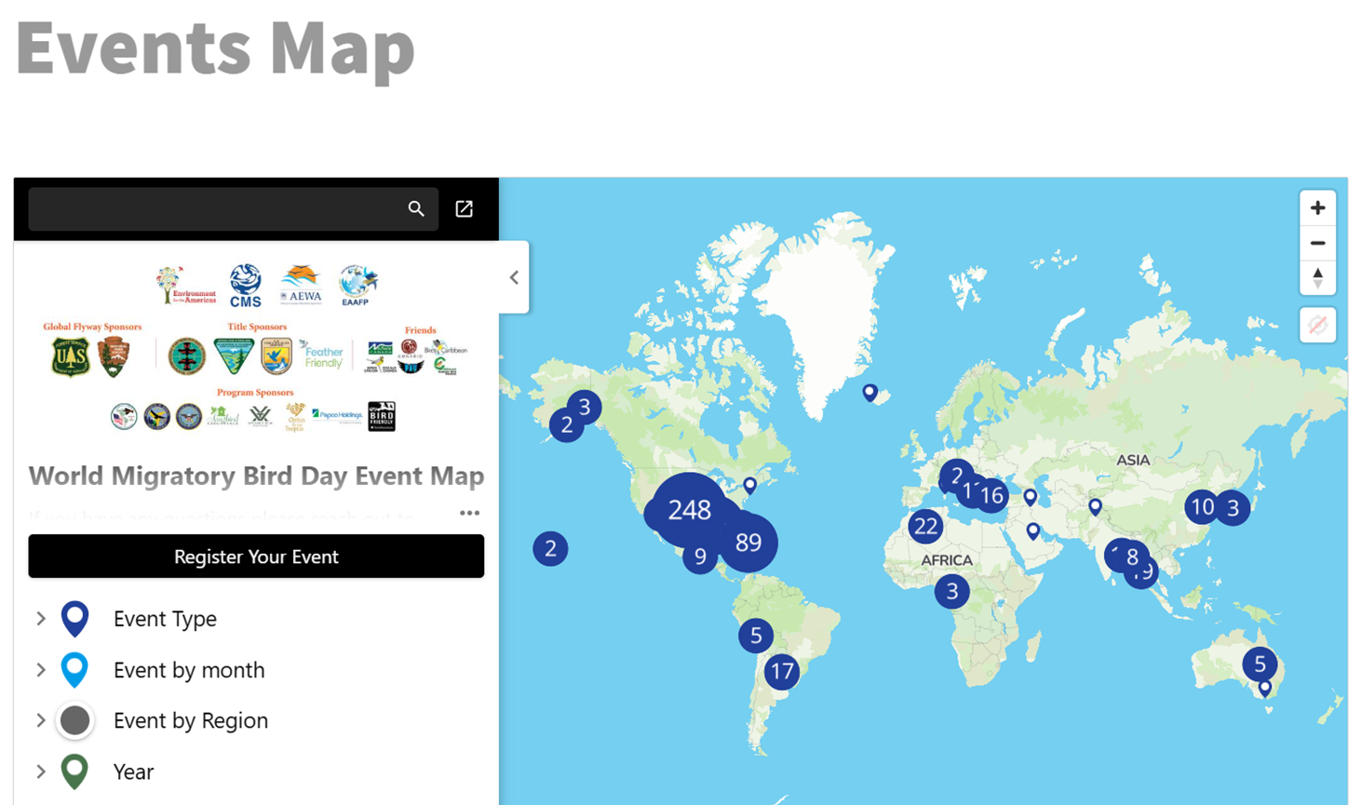
Task: Expand the Event by Region group
Action: pyautogui.click(x=41, y=720)
